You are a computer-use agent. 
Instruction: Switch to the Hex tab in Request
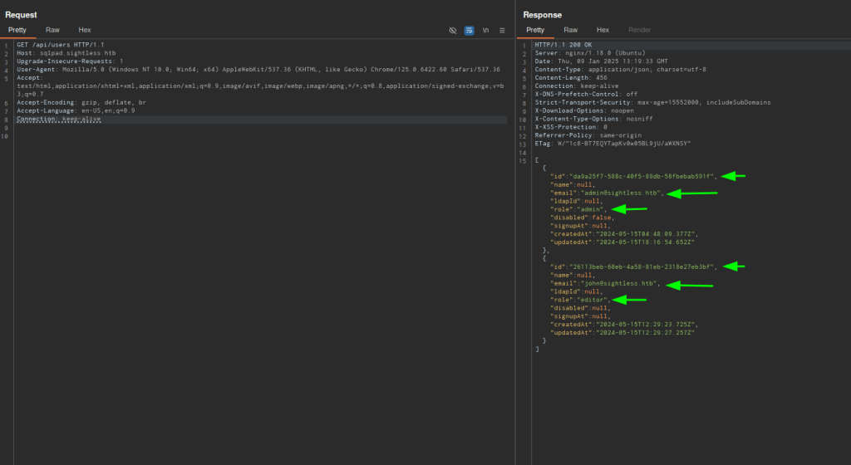[85, 30]
